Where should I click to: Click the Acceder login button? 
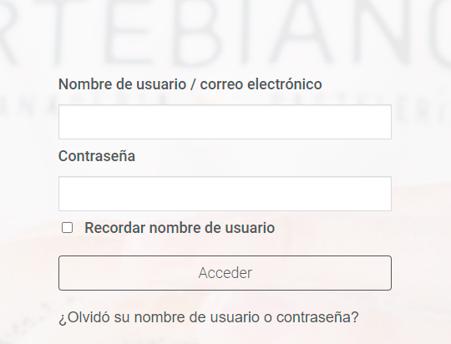click(x=225, y=273)
